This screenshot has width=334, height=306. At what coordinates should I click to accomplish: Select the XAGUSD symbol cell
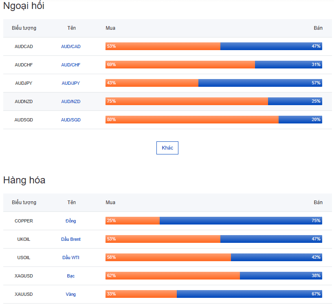(24, 276)
